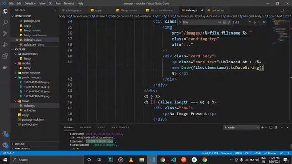
Task: Open the Run and Debug view
Action: [5, 45]
